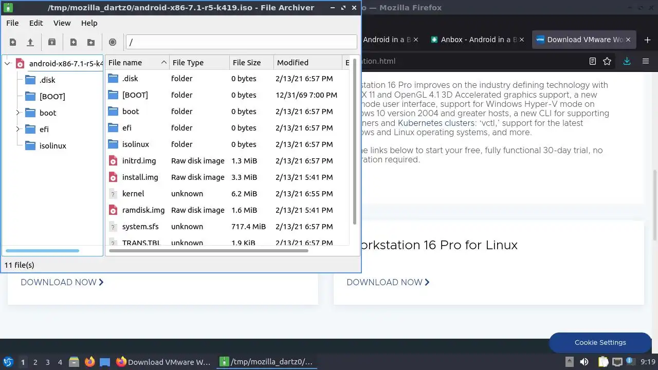The width and height of the screenshot is (658, 370).
Task: Sort by the File Type column header
Action: click(199, 62)
